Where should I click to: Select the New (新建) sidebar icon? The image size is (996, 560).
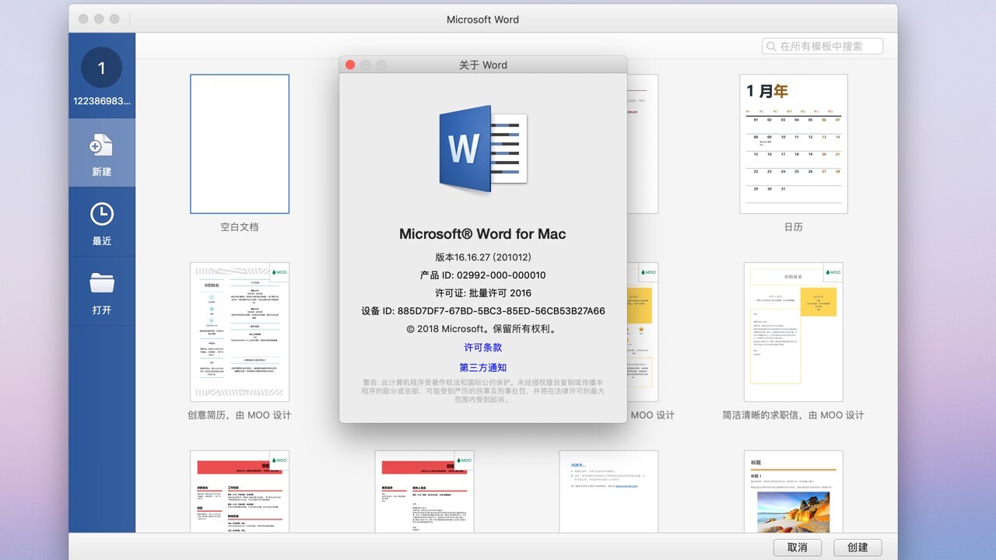101,145
